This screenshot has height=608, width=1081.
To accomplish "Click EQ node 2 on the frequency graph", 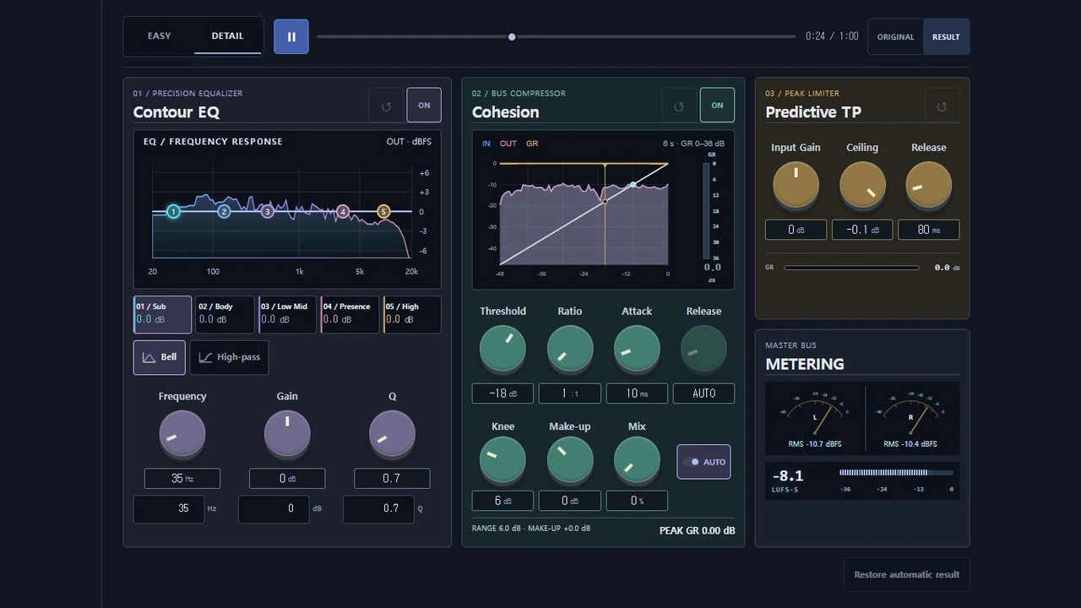I will 224,212.
